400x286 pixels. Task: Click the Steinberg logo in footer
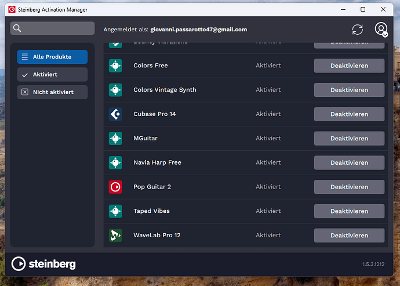(x=43, y=264)
